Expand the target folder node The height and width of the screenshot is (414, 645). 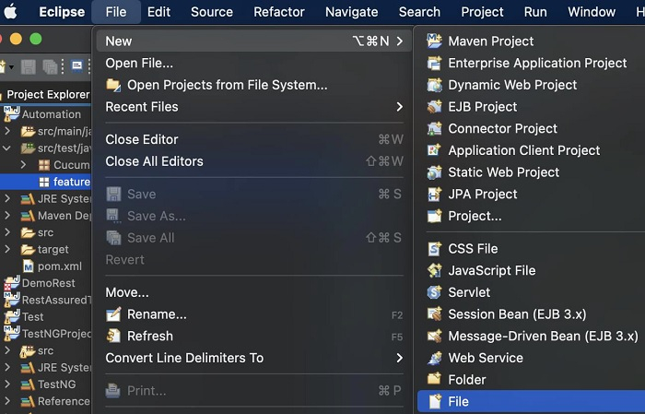pos(8,249)
